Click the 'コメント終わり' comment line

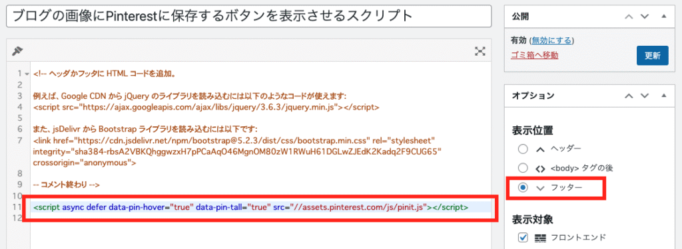[67, 185]
